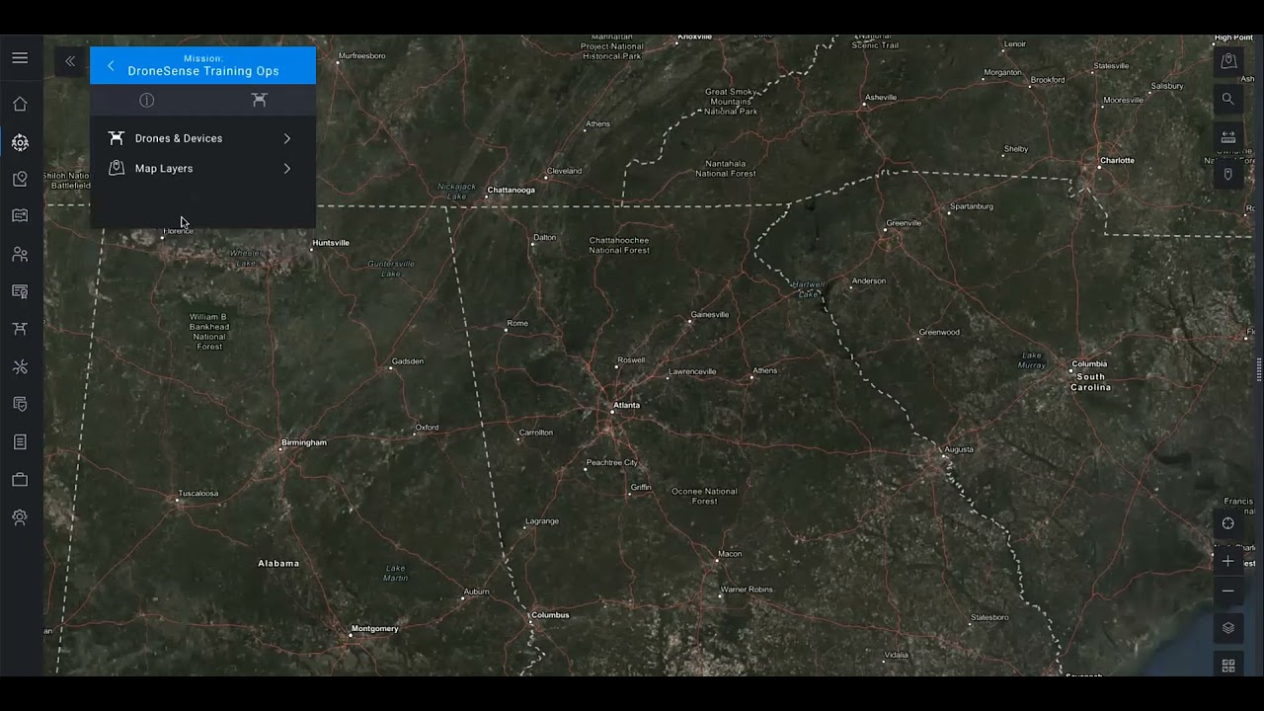The height and width of the screenshot is (711, 1264).
Task: Click the Asheville city label on map
Action: [881, 98]
